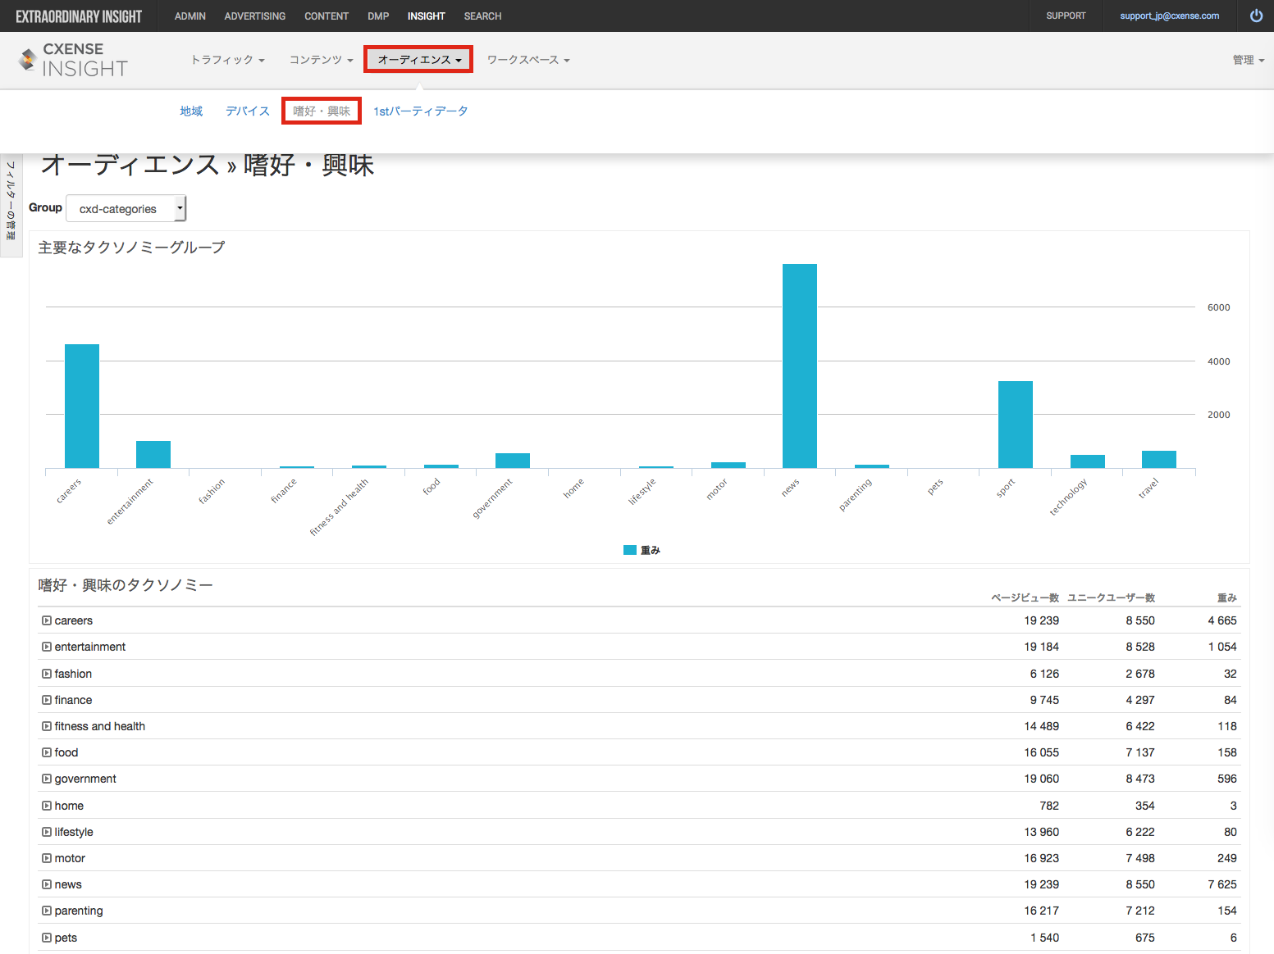The width and height of the screenshot is (1274, 954).
Task: Expand the pets row arrow icon
Action: pos(47,938)
